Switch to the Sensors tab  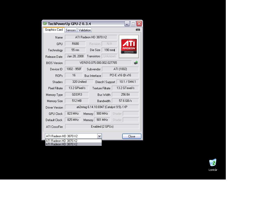point(71,30)
